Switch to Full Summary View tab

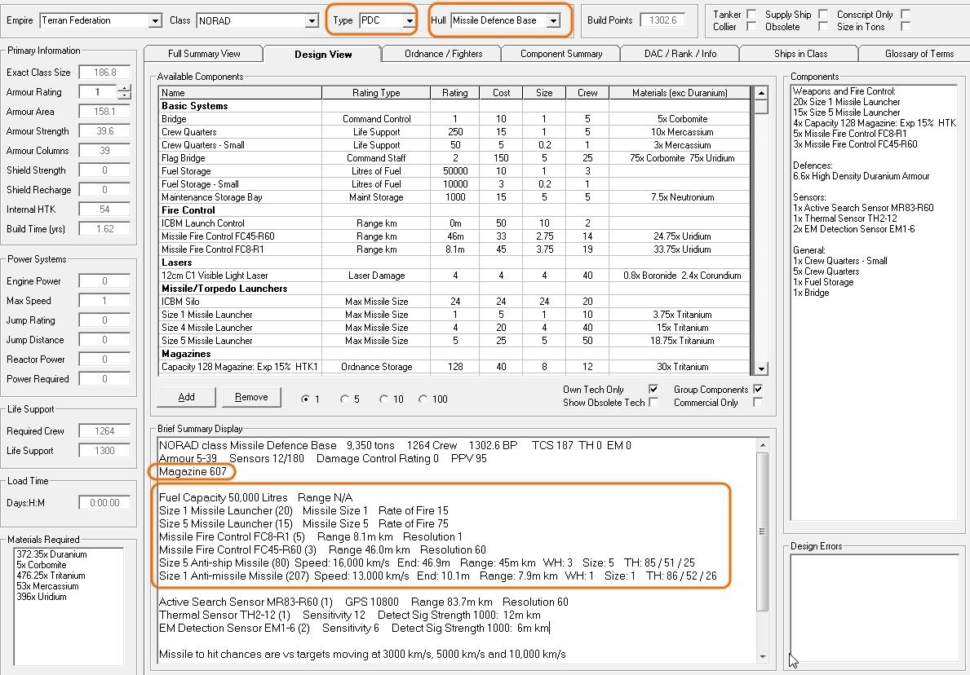pos(204,54)
